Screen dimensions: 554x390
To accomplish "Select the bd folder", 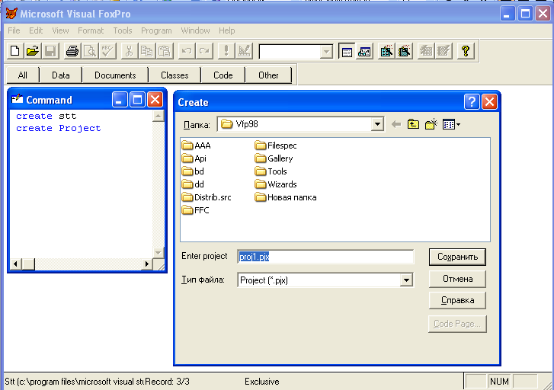I will click(193, 171).
